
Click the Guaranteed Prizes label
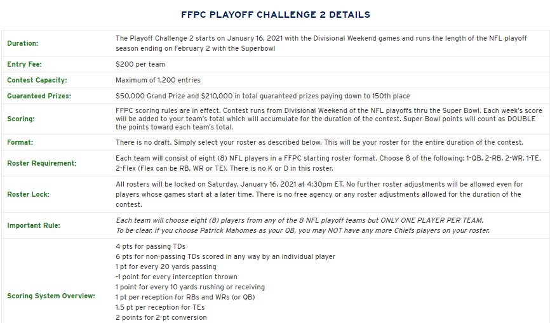[x=39, y=96]
